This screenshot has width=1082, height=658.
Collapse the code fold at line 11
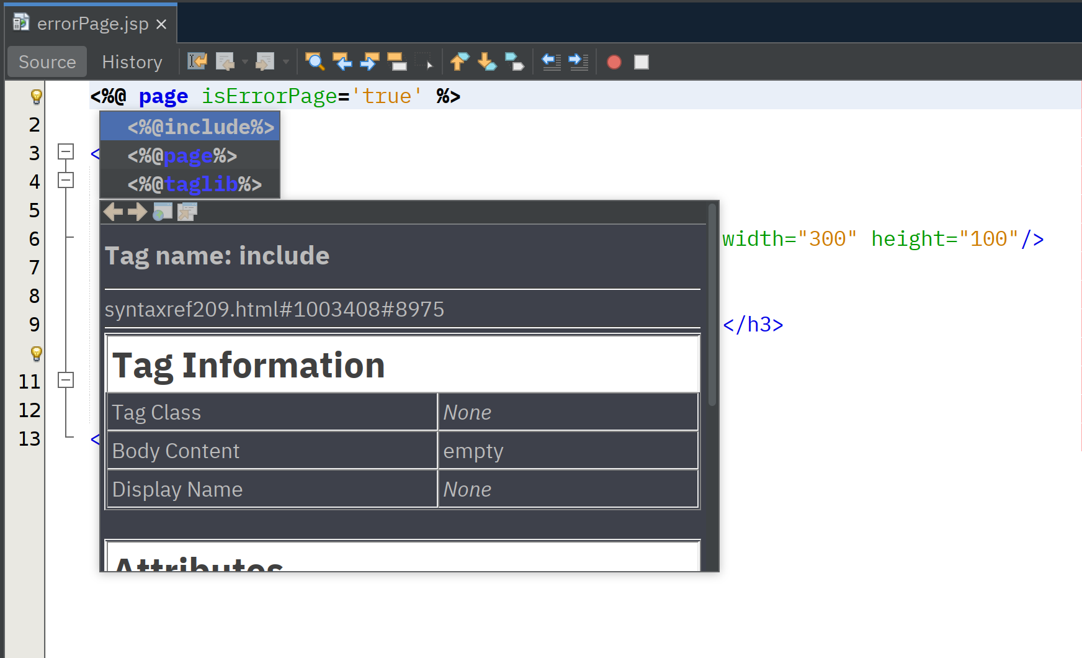[66, 381]
